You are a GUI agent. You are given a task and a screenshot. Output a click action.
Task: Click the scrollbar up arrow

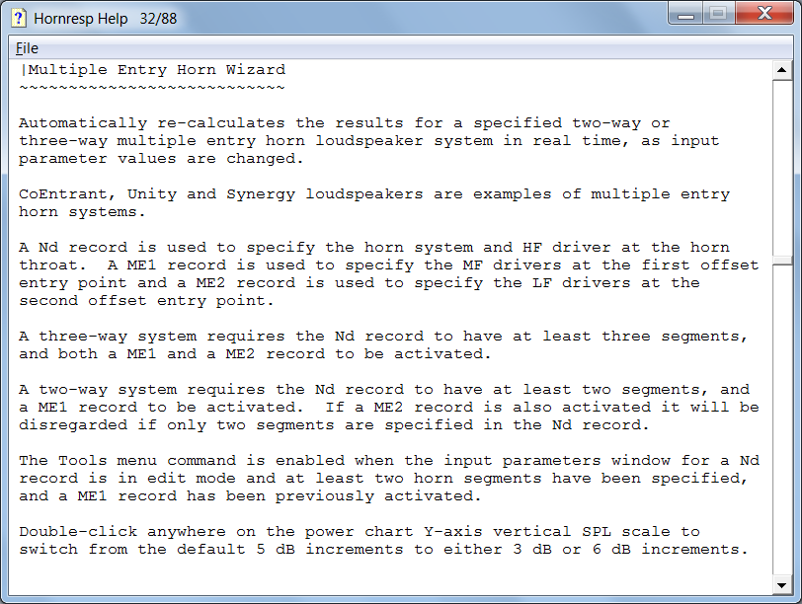coord(781,69)
